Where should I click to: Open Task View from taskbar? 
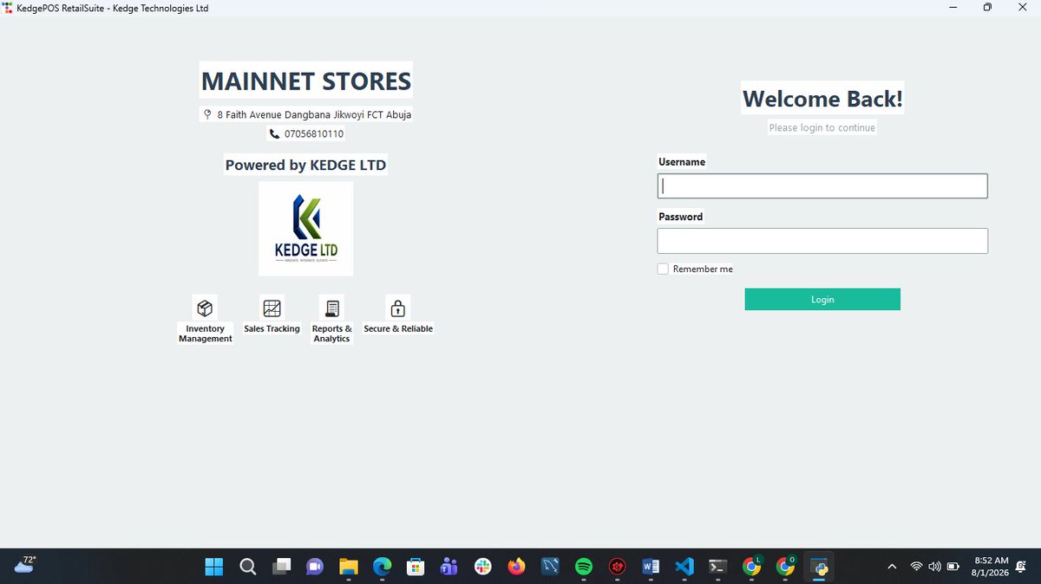tap(281, 567)
